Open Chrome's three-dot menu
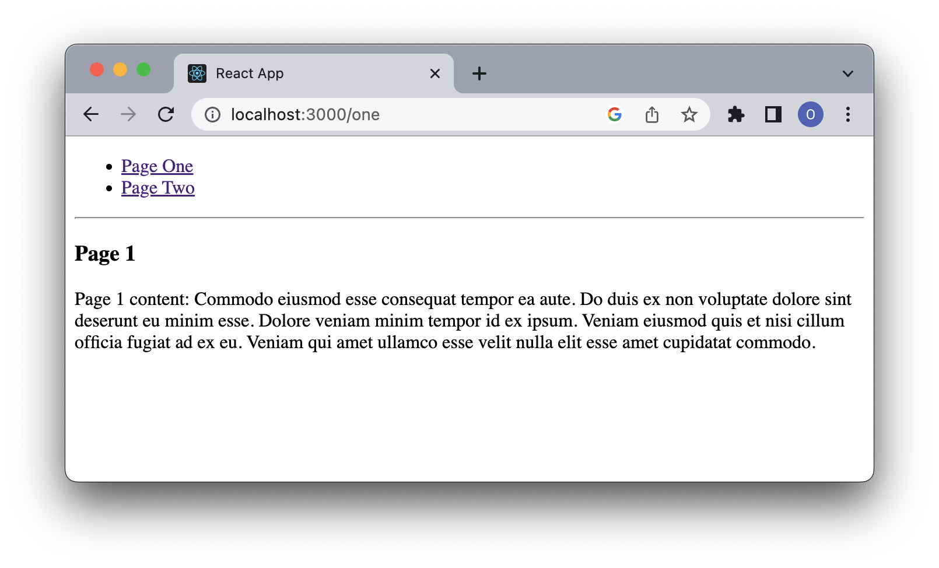 coord(848,115)
